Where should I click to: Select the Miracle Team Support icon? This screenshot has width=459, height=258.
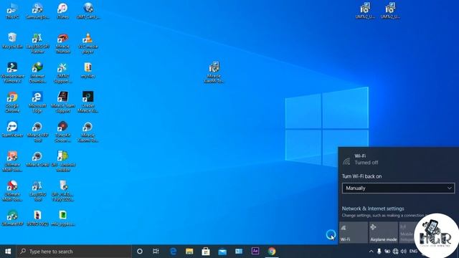coord(62,102)
